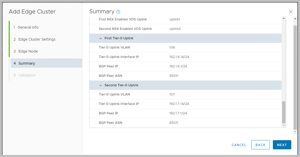Click the Summary help question-mark icon
300x157 pixels.
click(118, 12)
